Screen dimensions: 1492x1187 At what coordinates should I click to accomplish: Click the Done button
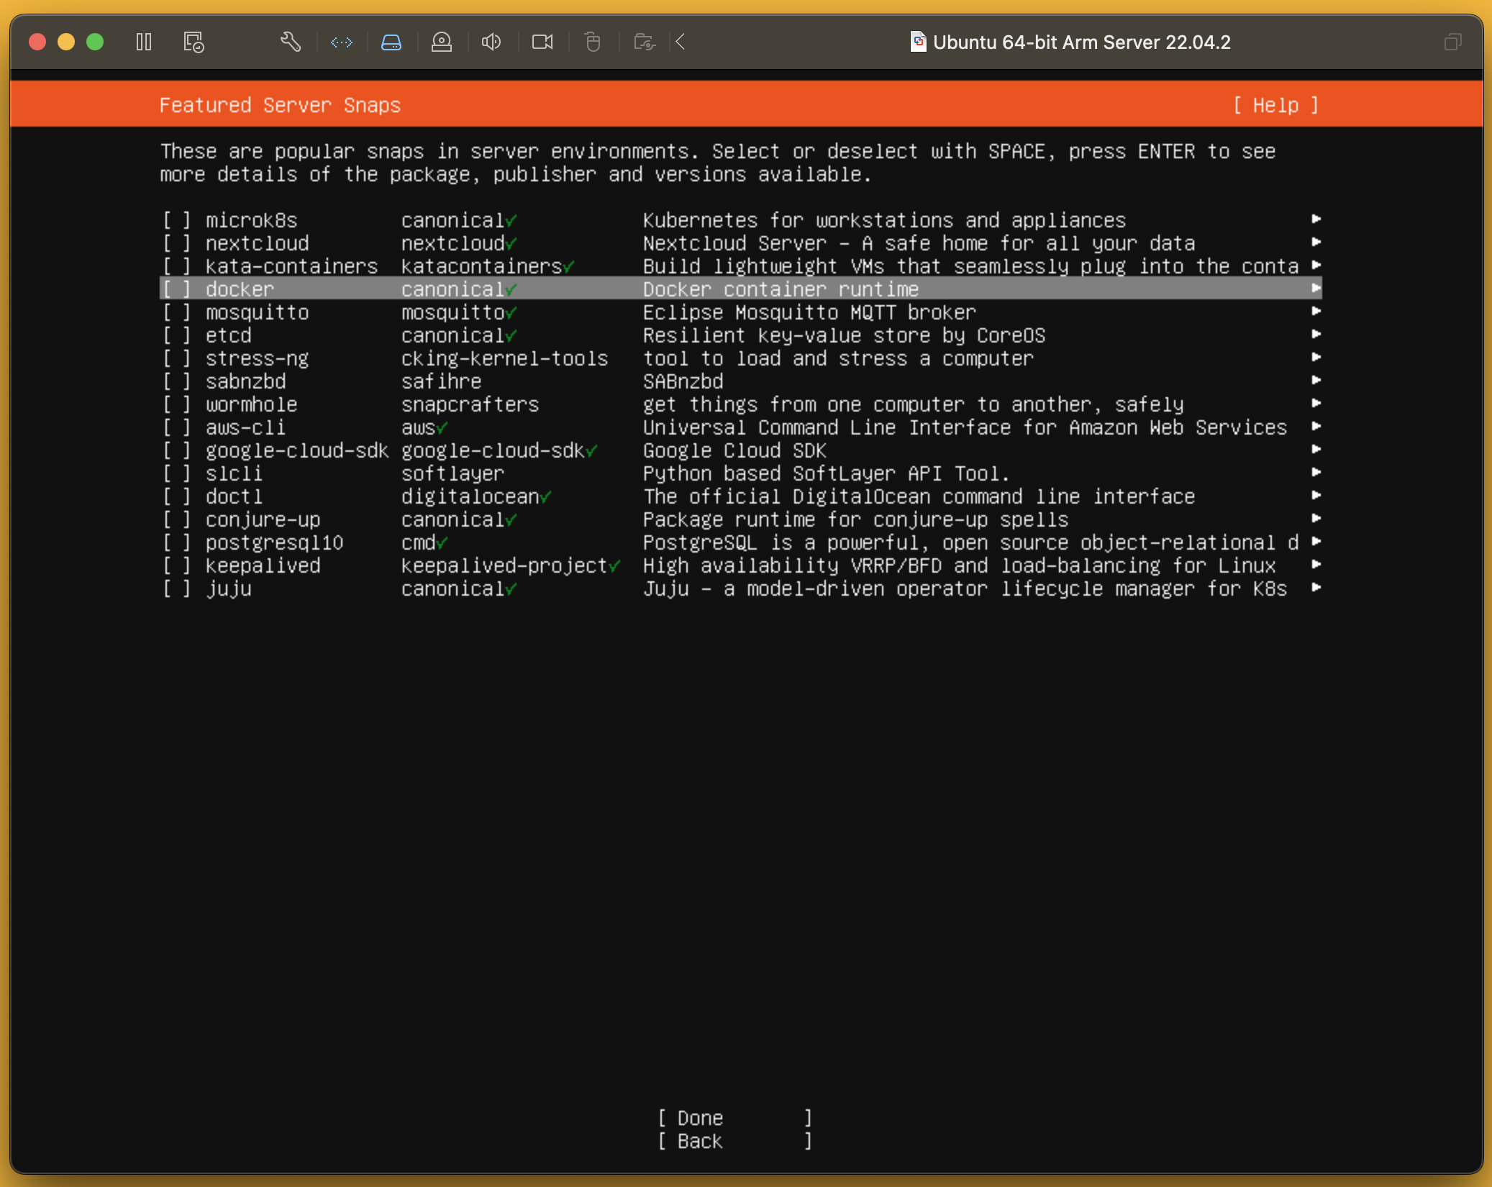[734, 1118]
